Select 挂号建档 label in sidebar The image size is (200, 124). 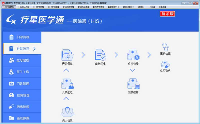click(23, 60)
